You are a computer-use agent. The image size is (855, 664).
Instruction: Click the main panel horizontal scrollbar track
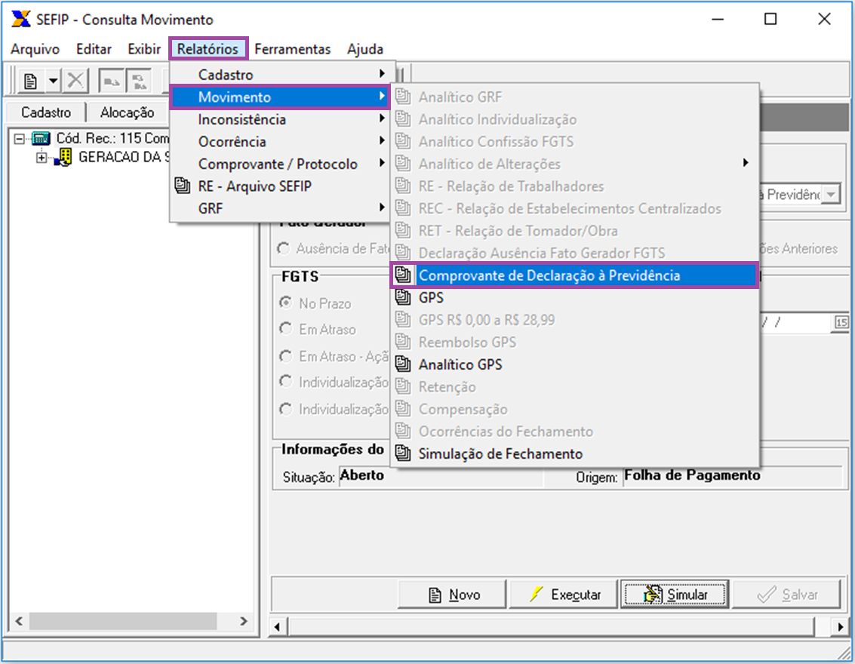pyautogui.click(x=551, y=627)
